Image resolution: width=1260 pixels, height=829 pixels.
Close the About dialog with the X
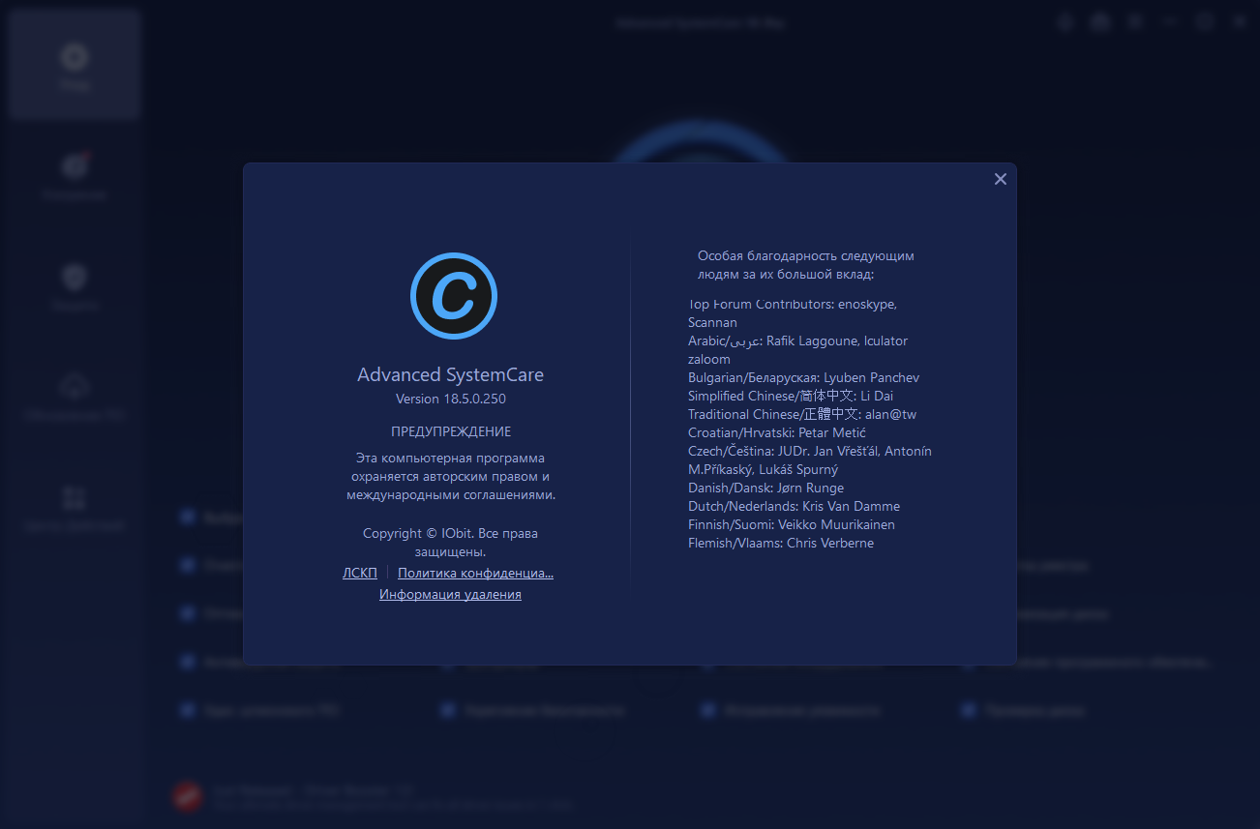click(1001, 179)
